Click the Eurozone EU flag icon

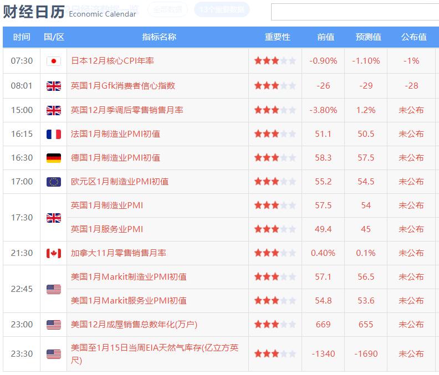point(54,182)
